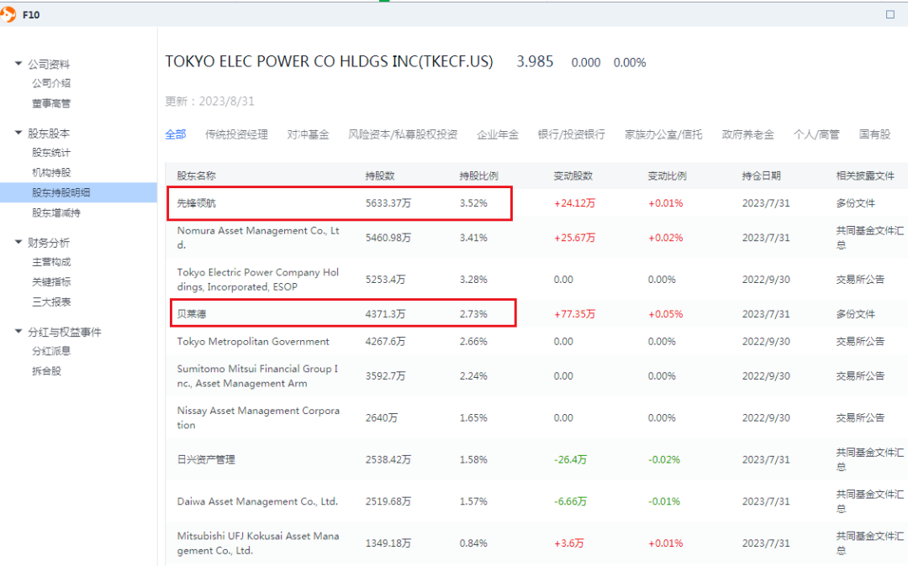The width and height of the screenshot is (908, 566).
Task: Click the orange F10 app logo icon
Action: coord(8,14)
